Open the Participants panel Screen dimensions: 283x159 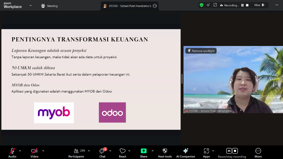pyautogui.click(x=76, y=151)
